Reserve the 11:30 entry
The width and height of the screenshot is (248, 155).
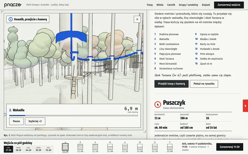tap(230, 147)
